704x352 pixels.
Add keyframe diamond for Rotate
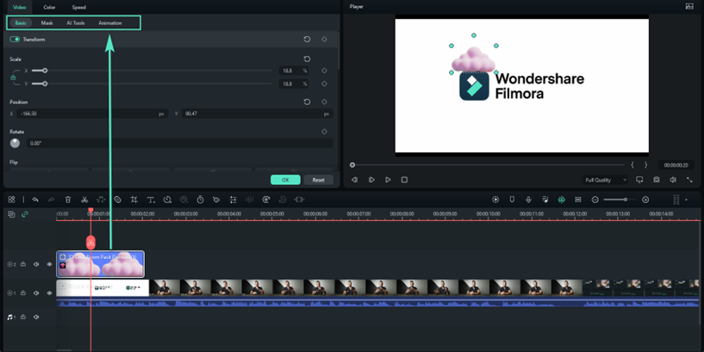point(324,132)
